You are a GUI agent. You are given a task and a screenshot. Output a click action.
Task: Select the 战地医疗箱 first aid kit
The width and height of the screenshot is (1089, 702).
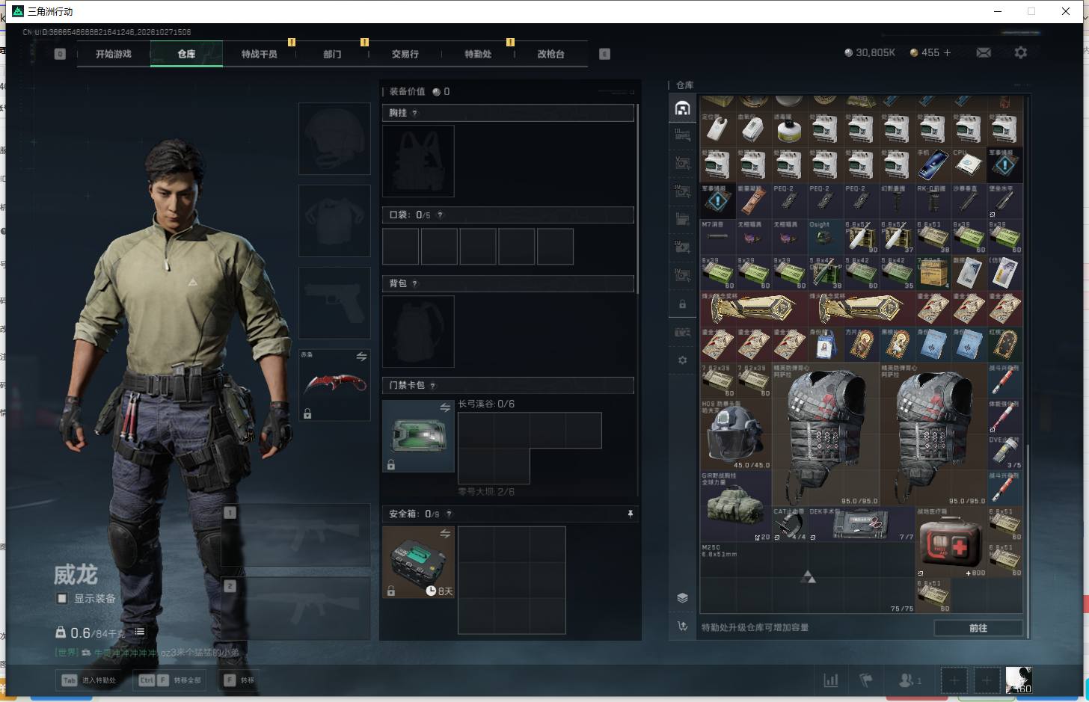click(951, 542)
